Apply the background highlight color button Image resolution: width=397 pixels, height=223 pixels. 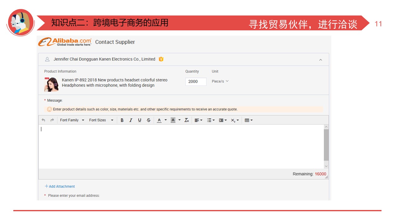tap(173, 120)
